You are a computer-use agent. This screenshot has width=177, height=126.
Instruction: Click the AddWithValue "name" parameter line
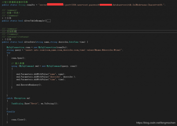(x=41, y=74)
